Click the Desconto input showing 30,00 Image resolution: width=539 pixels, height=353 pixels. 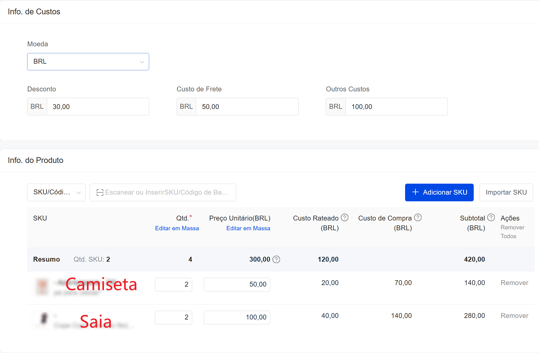(x=98, y=107)
